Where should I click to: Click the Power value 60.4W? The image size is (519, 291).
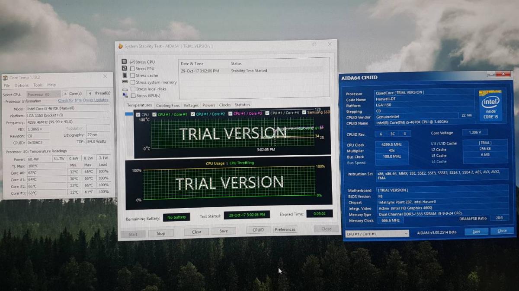(38, 159)
